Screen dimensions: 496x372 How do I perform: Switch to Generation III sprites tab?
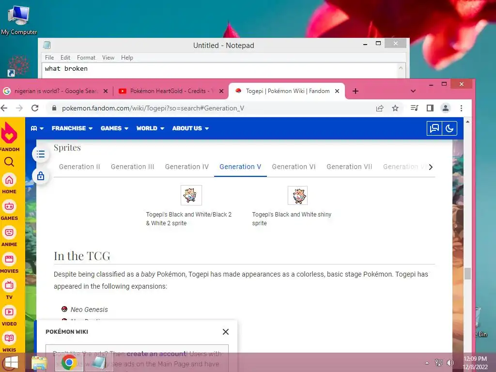(133, 167)
